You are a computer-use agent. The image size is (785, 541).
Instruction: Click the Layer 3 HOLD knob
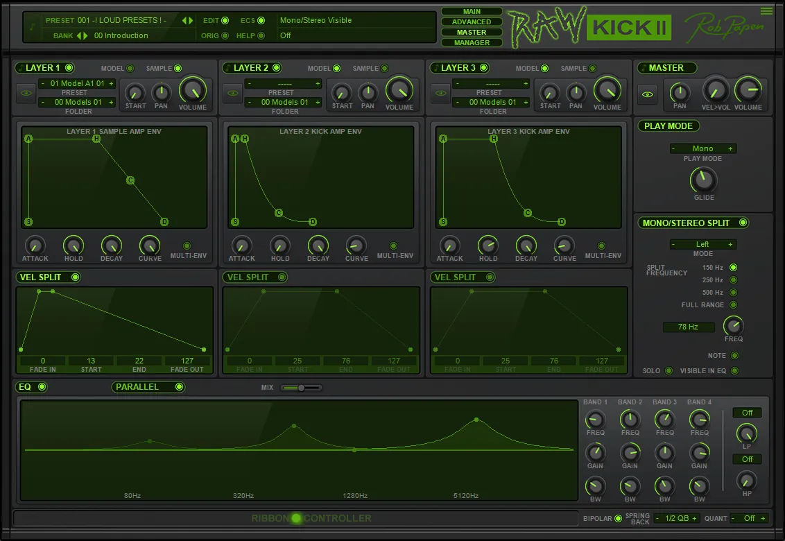coord(488,246)
